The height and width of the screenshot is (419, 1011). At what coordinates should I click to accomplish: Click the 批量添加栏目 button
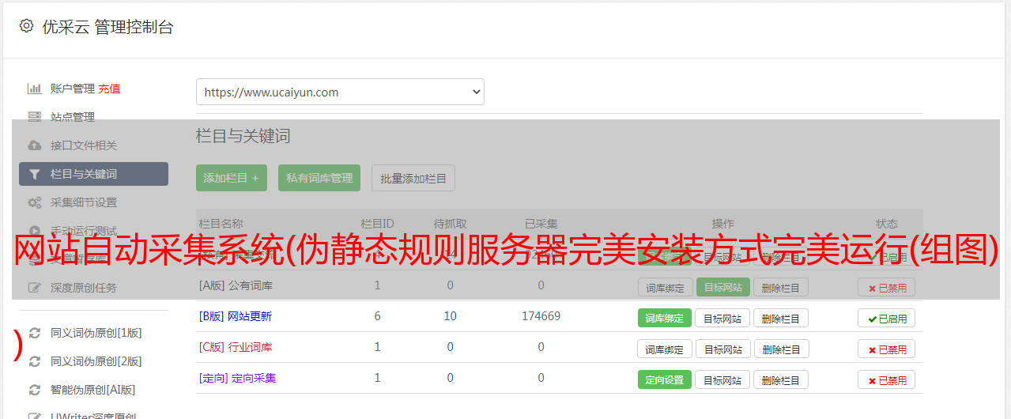pyautogui.click(x=413, y=178)
